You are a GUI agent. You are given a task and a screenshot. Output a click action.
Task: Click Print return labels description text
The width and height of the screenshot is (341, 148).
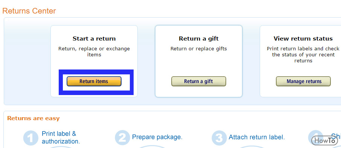coord(303,54)
